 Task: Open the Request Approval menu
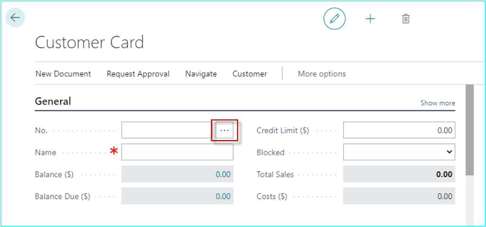138,74
